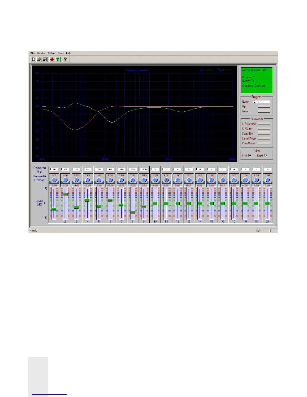The height and width of the screenshot is (397, 307).
Task: Click the band 2 frequency input field
Action: tap(65, 169)
